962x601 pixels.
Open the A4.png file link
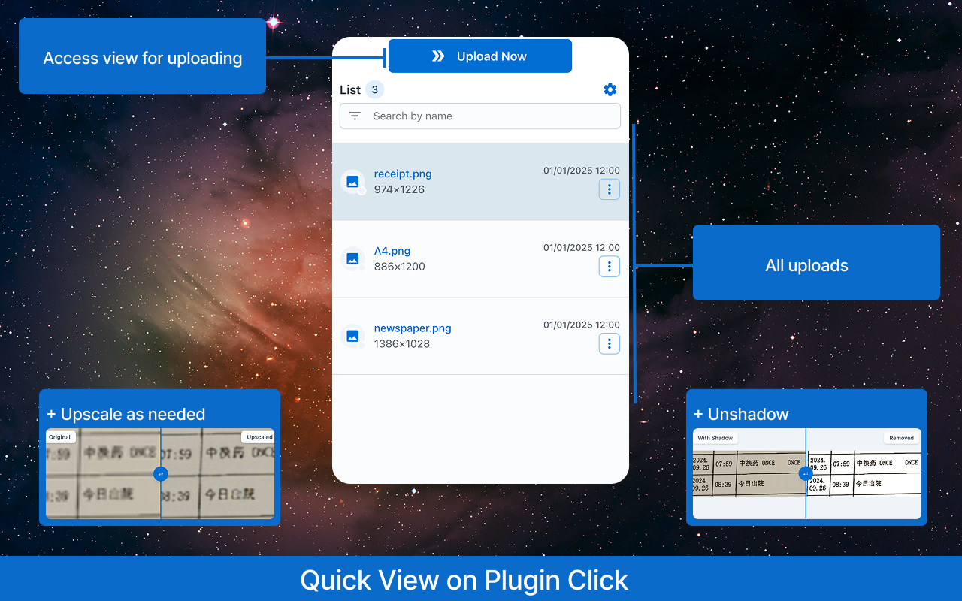(x=392, y=251)
